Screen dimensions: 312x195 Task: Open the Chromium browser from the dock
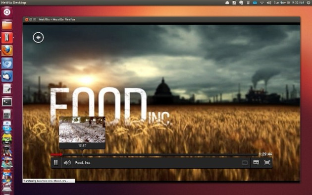[7, 63]
